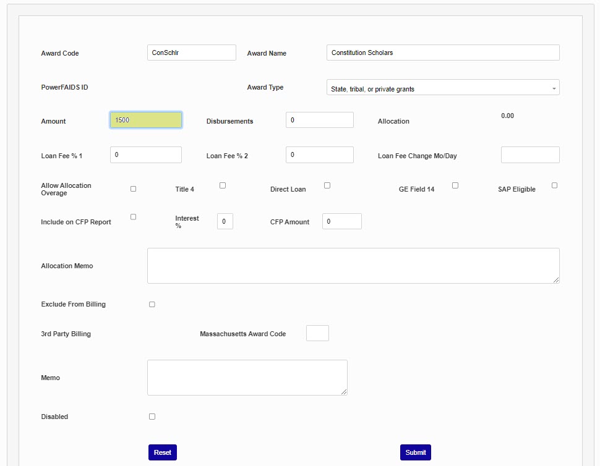The width and height of the screenshot is (600, 466).
Task: Tick the GE Field 14 checkbox
Action: [x=455, y=185]
